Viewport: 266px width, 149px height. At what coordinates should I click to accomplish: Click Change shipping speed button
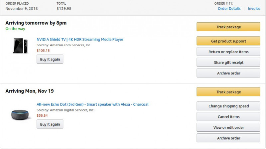tap(228, 106)
